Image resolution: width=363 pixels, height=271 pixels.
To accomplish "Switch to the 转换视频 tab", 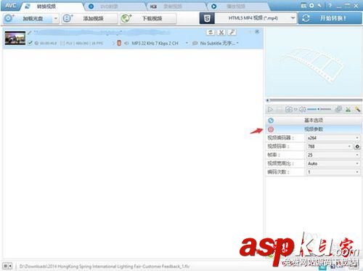I will click(46, 7).
